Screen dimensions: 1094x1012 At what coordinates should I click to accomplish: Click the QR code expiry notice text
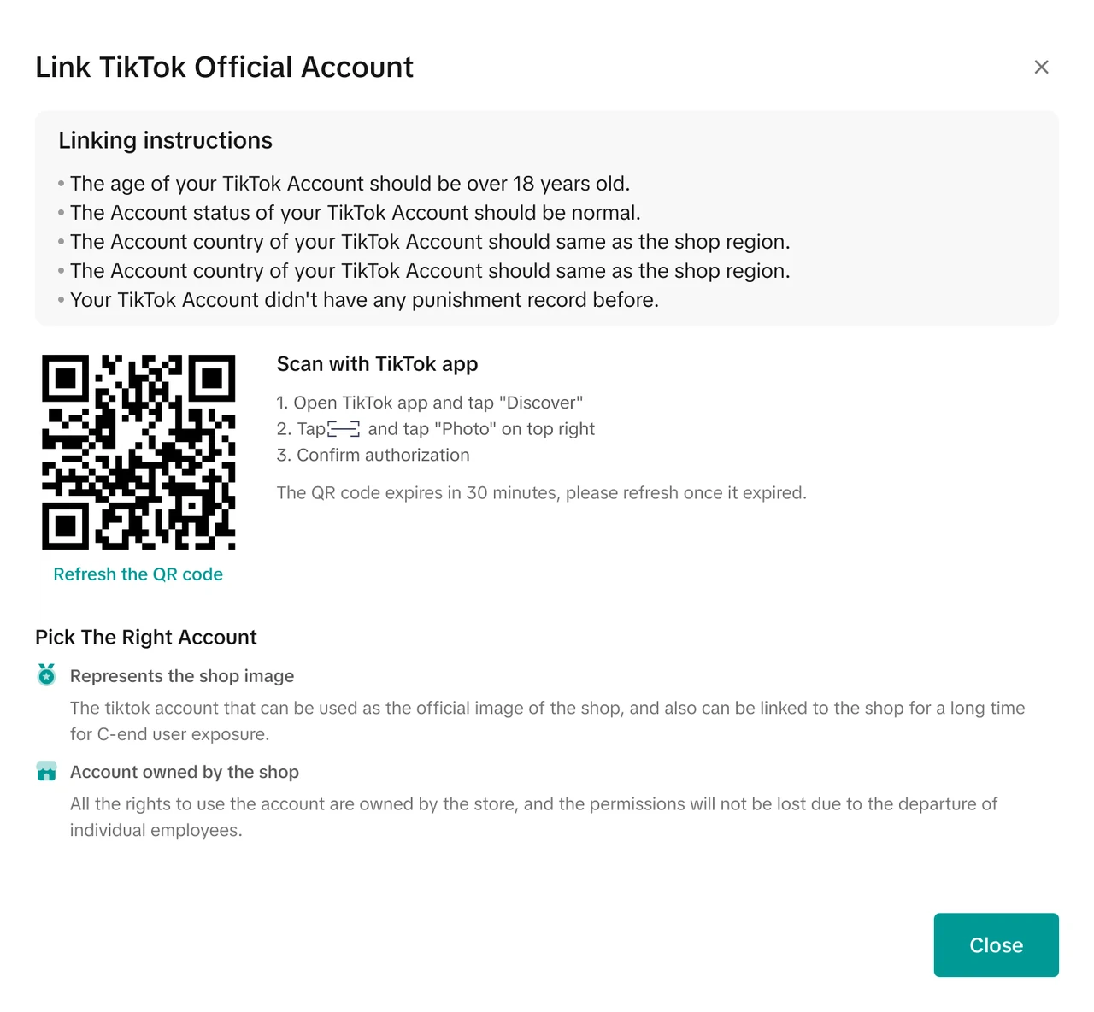tap(541, 493)
